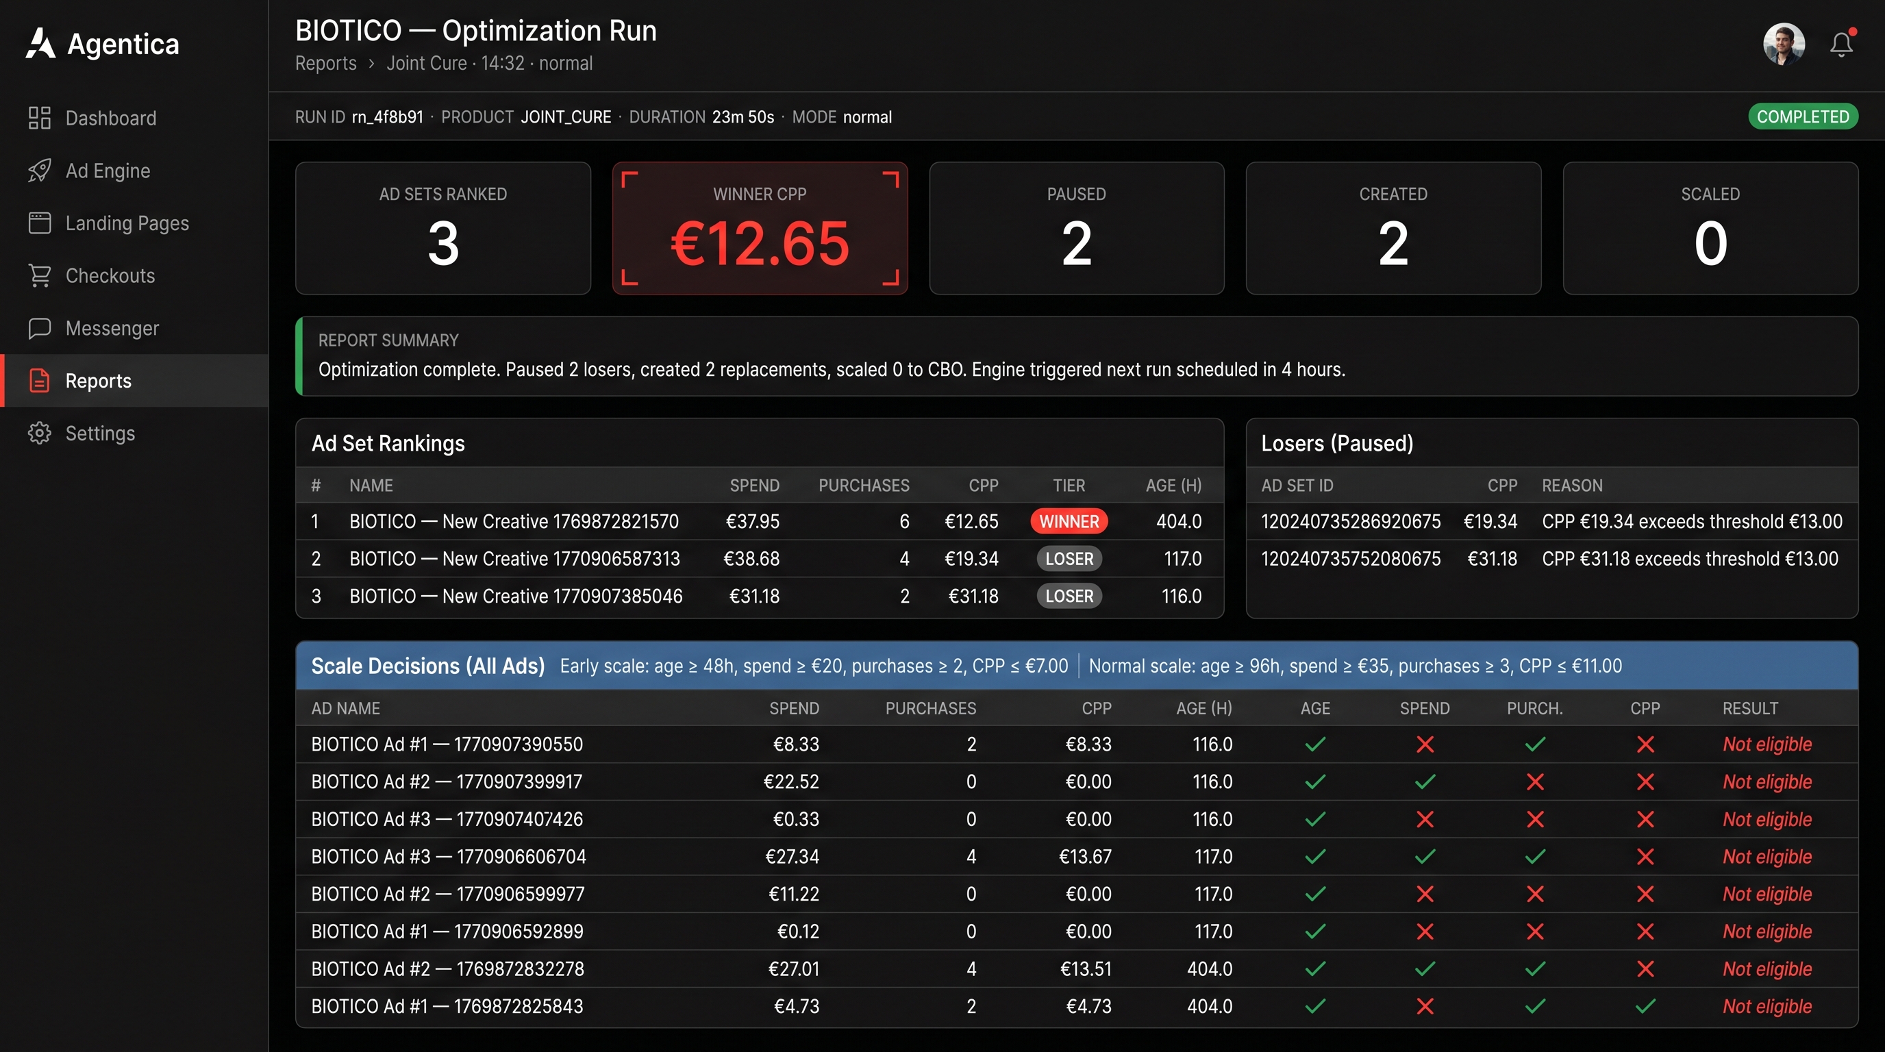Select the Ad Sets Ranked card
The height and width of the screenshot is (1052, 1885).
[x=442, y=228]
